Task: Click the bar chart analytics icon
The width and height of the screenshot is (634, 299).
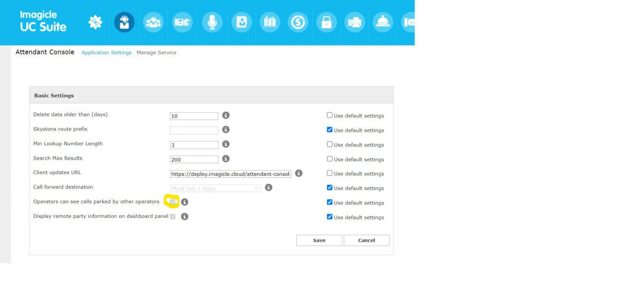Action: 270,22
